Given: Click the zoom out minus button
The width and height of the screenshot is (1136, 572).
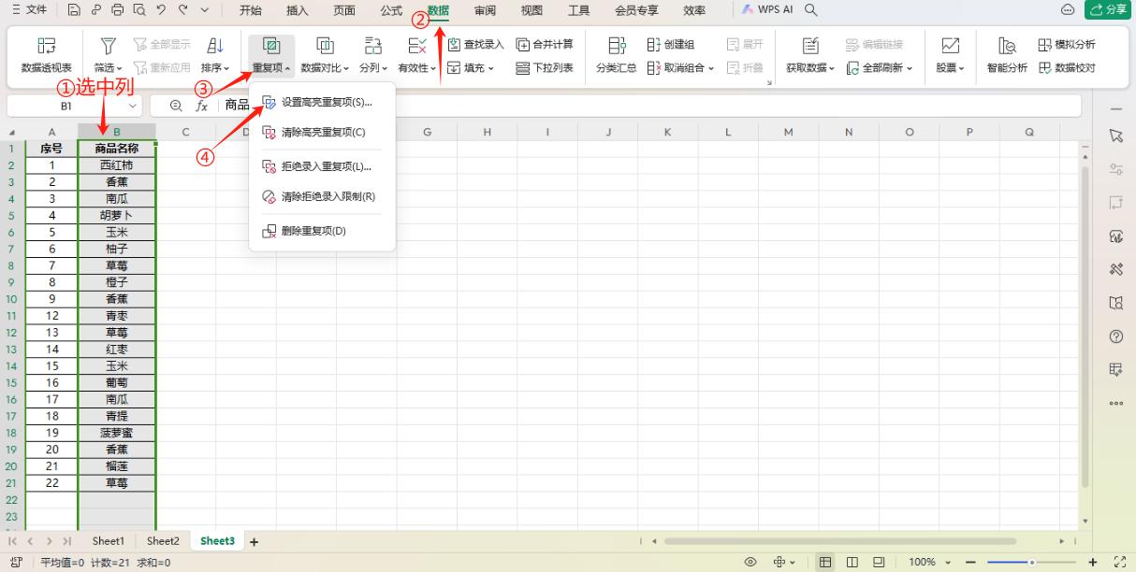Looking at the screenshot, I should tap(969, 562).
